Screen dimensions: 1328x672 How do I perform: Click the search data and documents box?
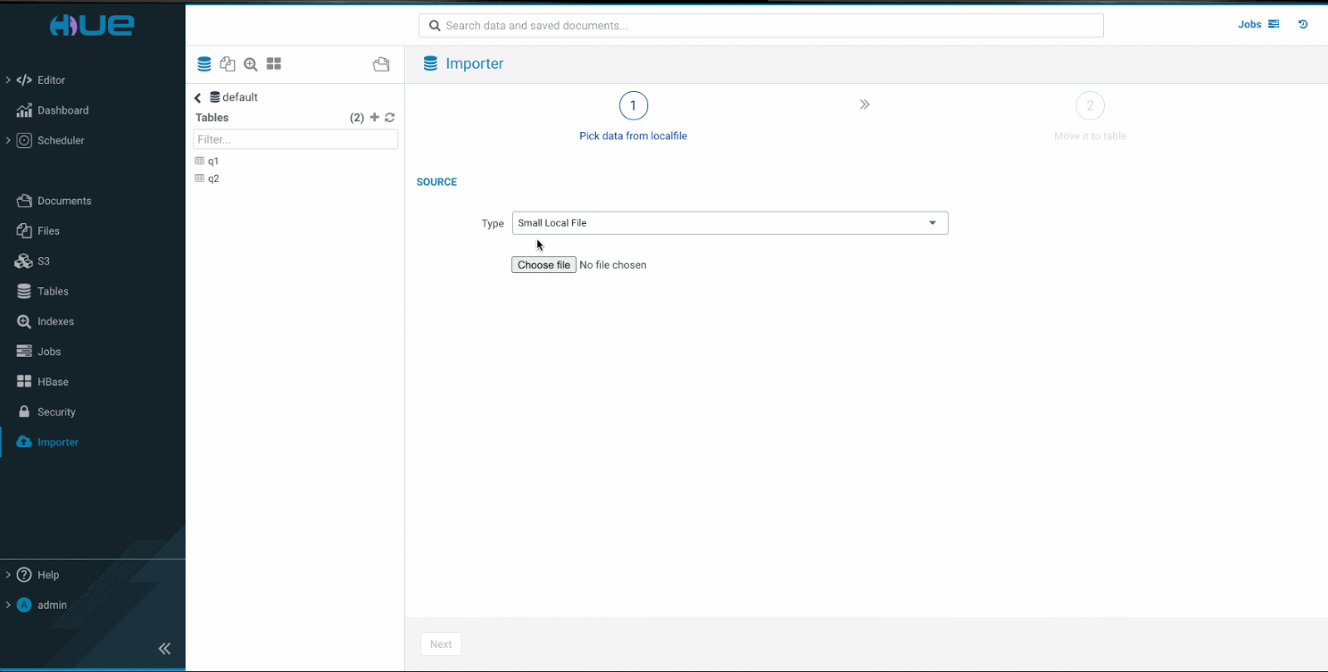[761, 26]
